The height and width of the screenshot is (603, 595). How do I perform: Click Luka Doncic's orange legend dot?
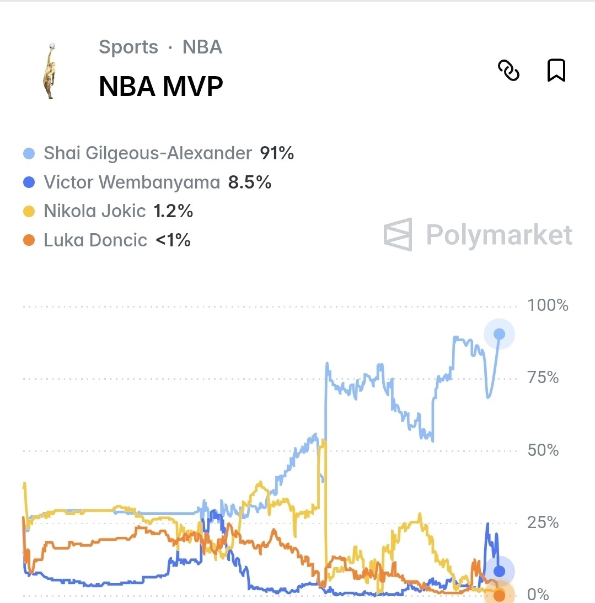(x=30, y=240)
